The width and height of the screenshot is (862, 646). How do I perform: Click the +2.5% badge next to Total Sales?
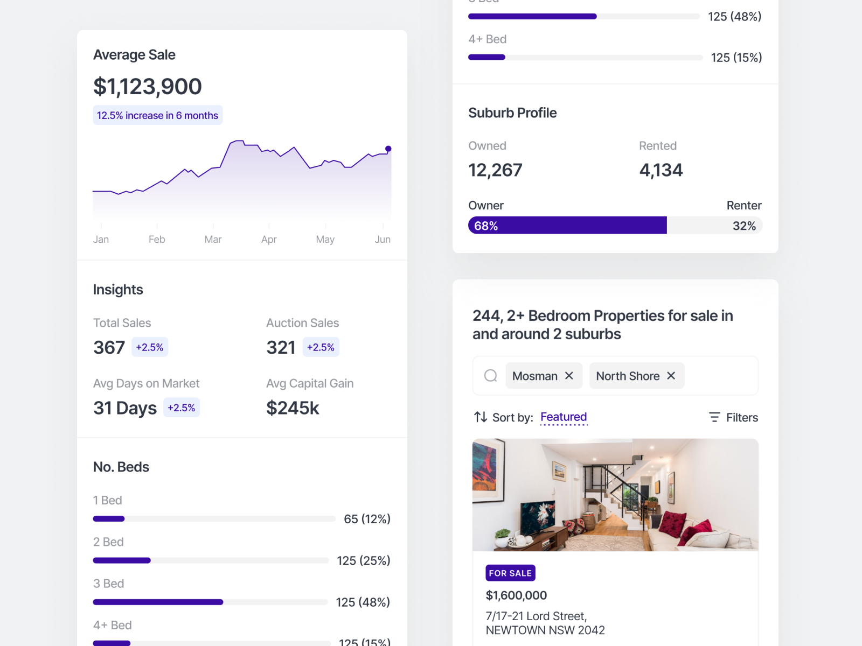[x=150, y=347]
